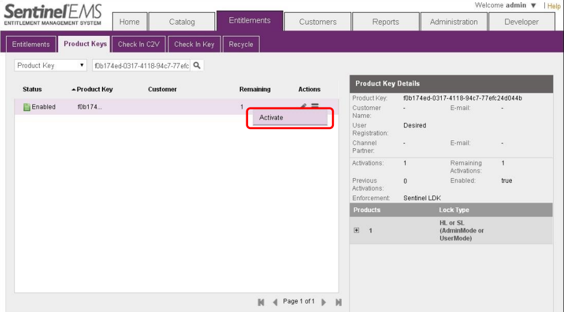The image size is (564, 312).
Task: Expand the admin user menu arrow
Action: 533,5
